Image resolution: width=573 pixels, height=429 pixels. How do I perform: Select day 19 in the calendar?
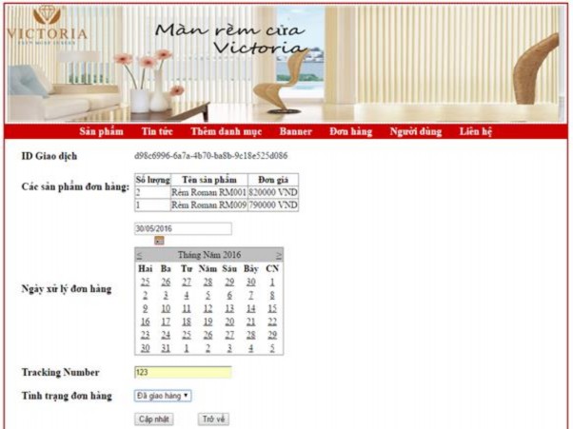(207, 322)
